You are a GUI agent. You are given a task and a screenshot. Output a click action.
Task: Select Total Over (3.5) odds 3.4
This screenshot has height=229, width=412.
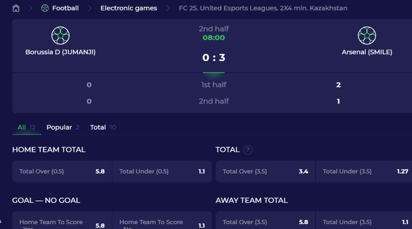click(x=266, y=171)
